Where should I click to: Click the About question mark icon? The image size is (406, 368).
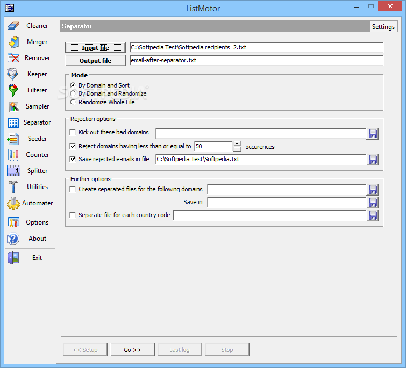13,239
